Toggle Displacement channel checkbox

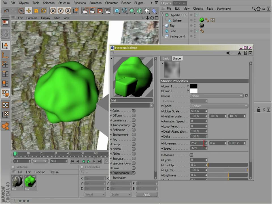coord(133,173)
